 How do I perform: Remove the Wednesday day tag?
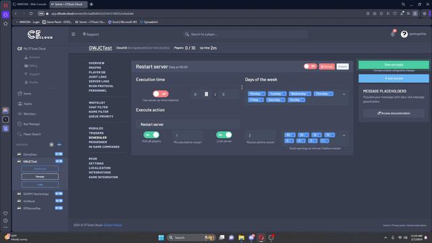(308, 94)
